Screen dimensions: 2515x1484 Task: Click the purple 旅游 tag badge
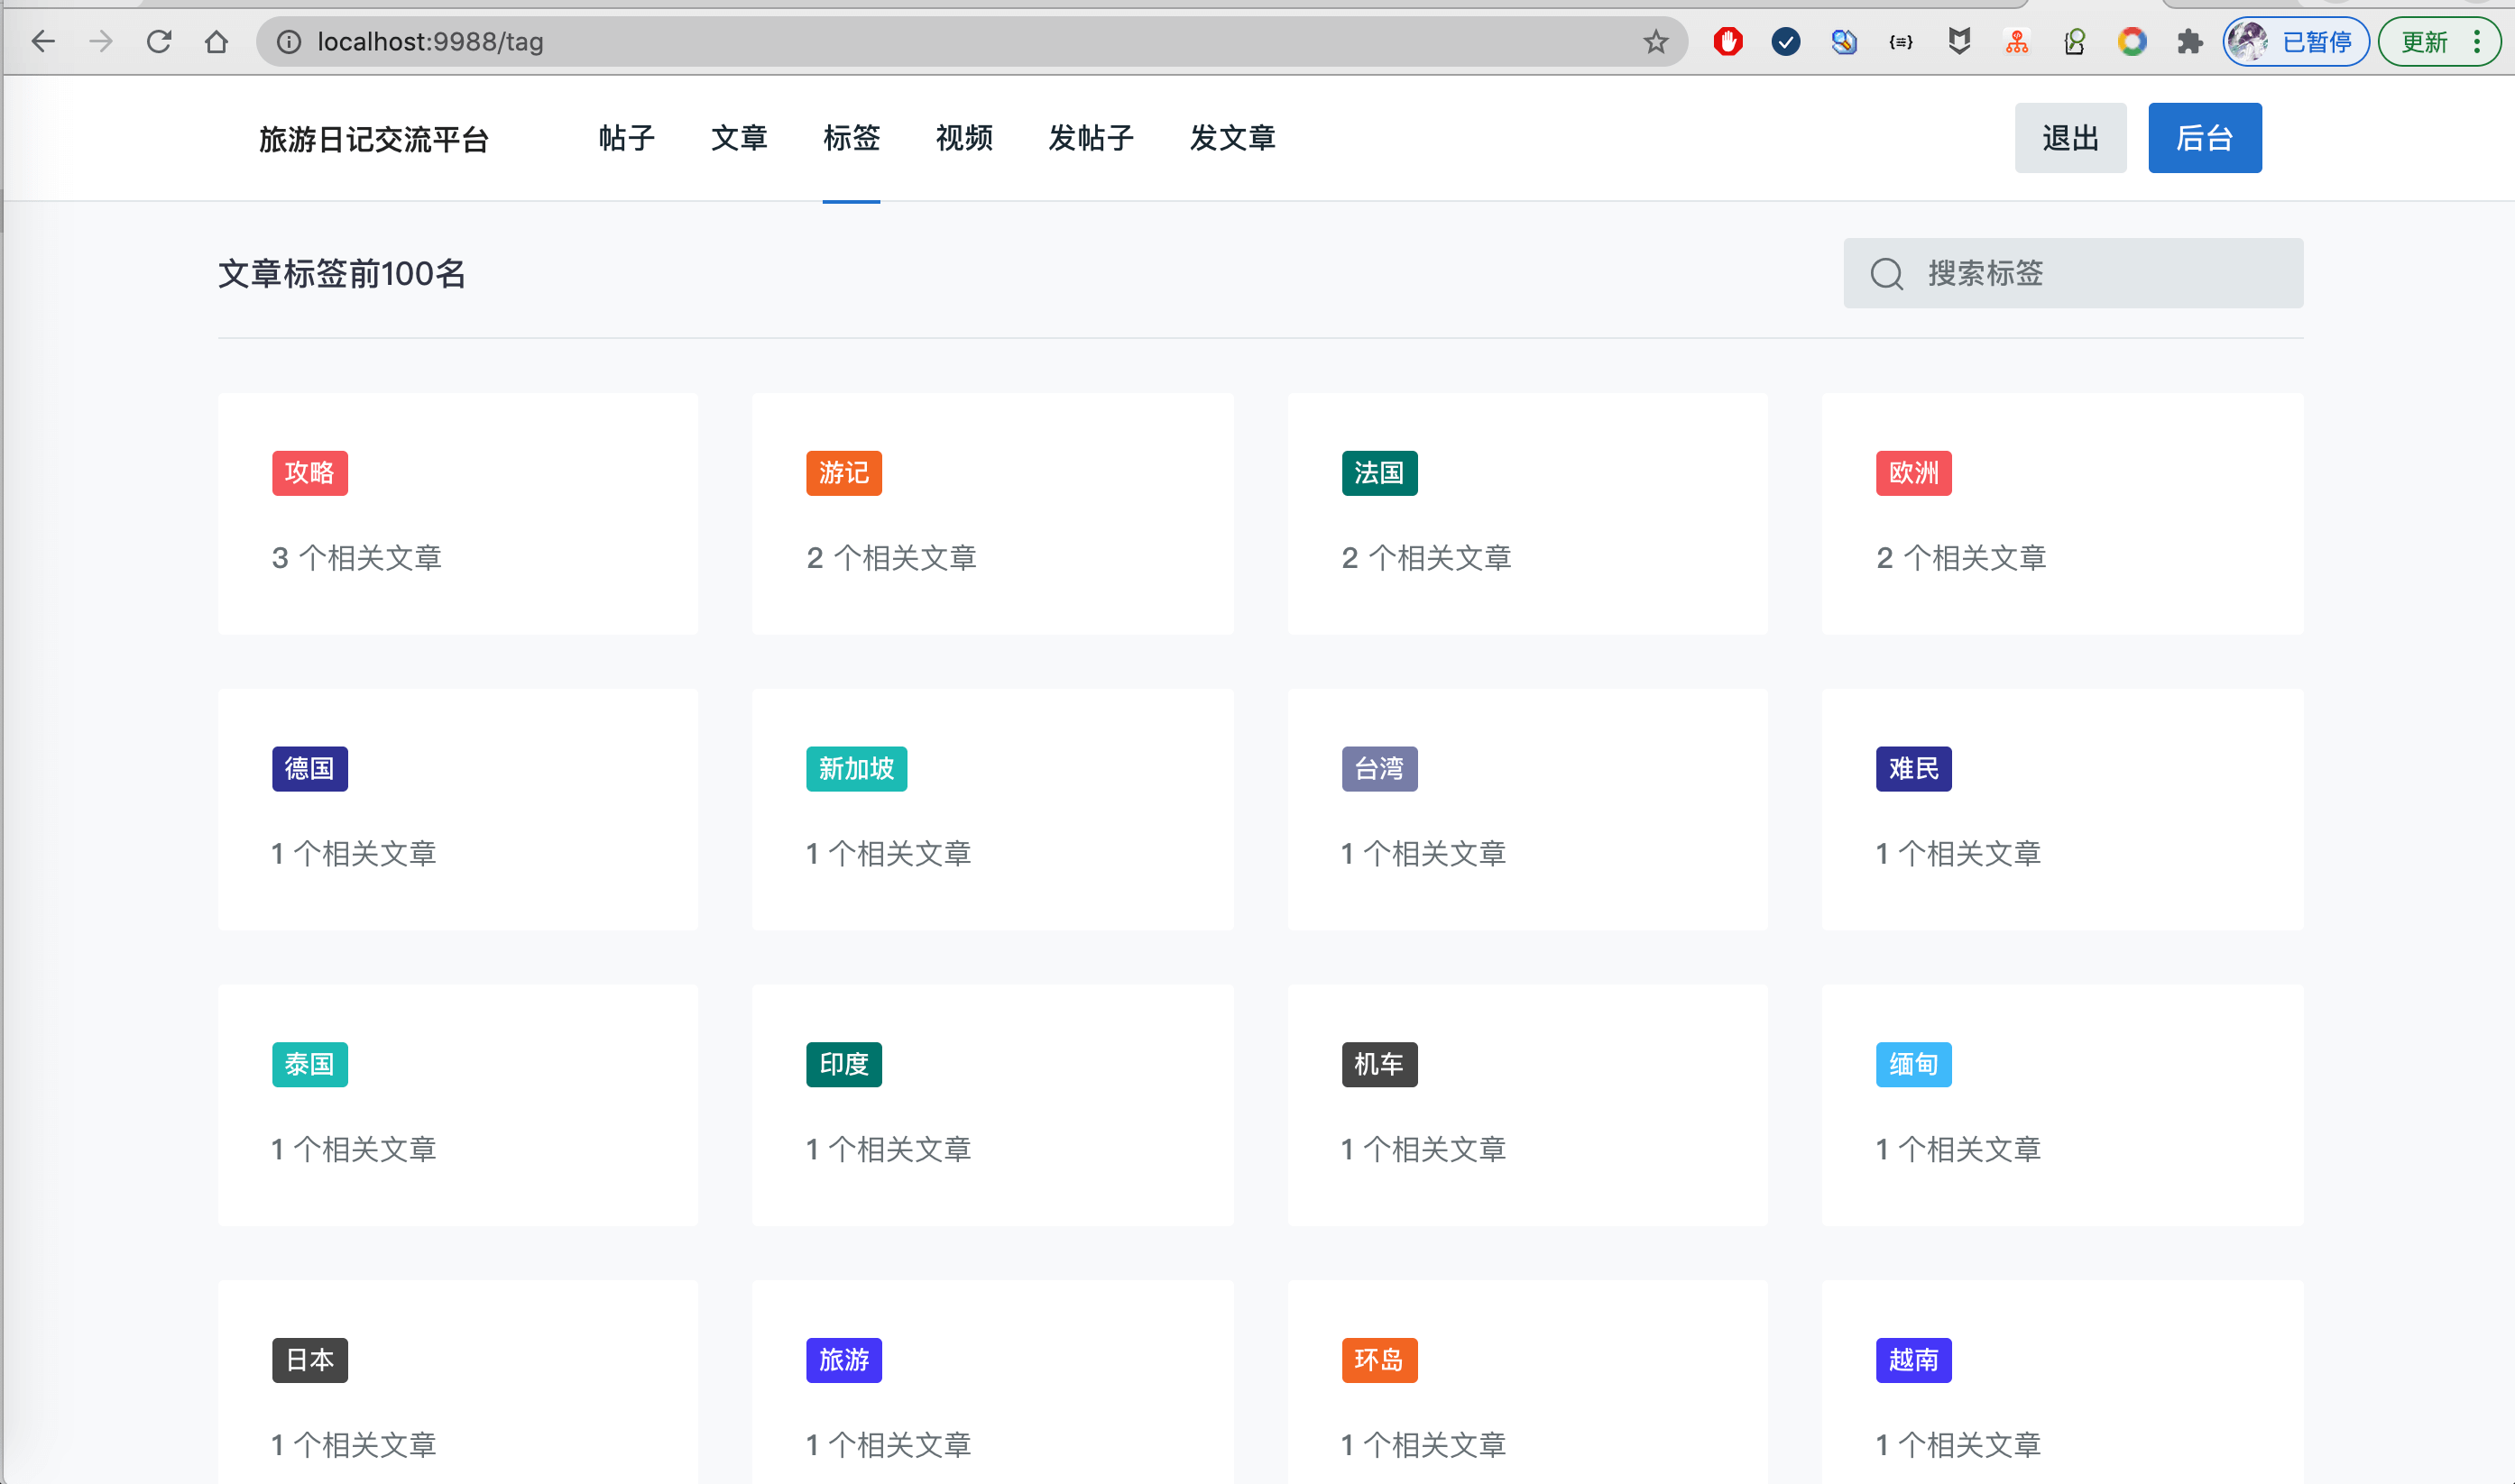tap(843, 1360)
